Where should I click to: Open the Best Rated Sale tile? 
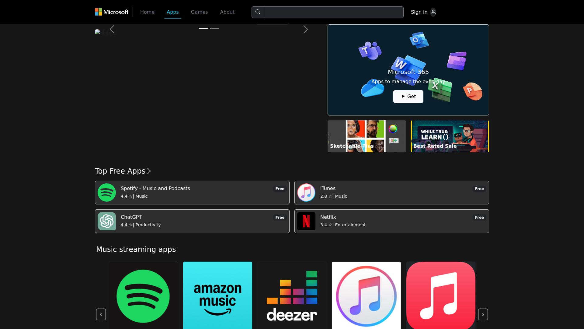pyautogui.click(x=450, y=136)
